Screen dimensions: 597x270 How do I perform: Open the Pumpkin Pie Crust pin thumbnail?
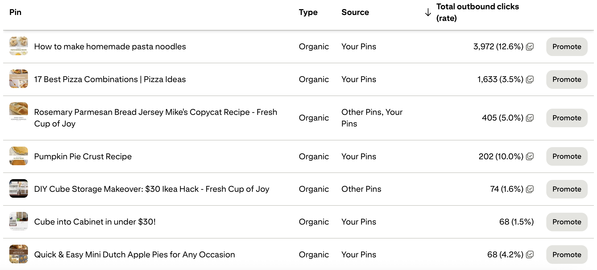19,156
